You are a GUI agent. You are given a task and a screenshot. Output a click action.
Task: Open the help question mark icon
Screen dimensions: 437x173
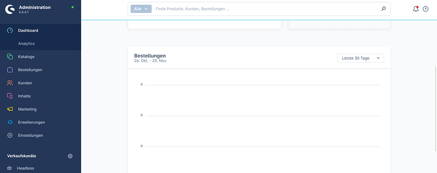point(425,9)
